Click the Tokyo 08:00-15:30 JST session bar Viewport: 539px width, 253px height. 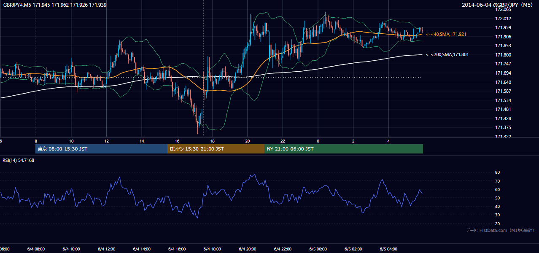pyautogui.click(x=101, y=149)
